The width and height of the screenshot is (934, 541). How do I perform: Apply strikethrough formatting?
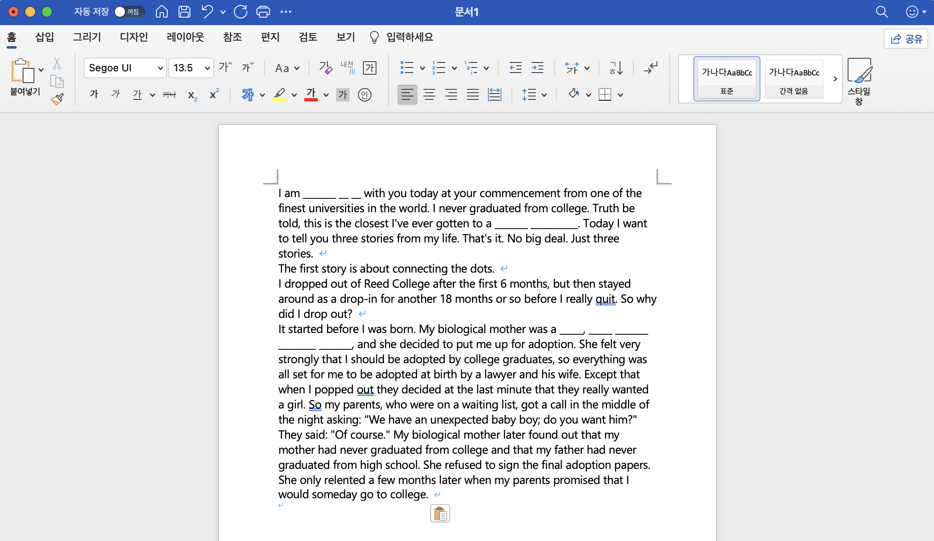(x=169, y=95)
